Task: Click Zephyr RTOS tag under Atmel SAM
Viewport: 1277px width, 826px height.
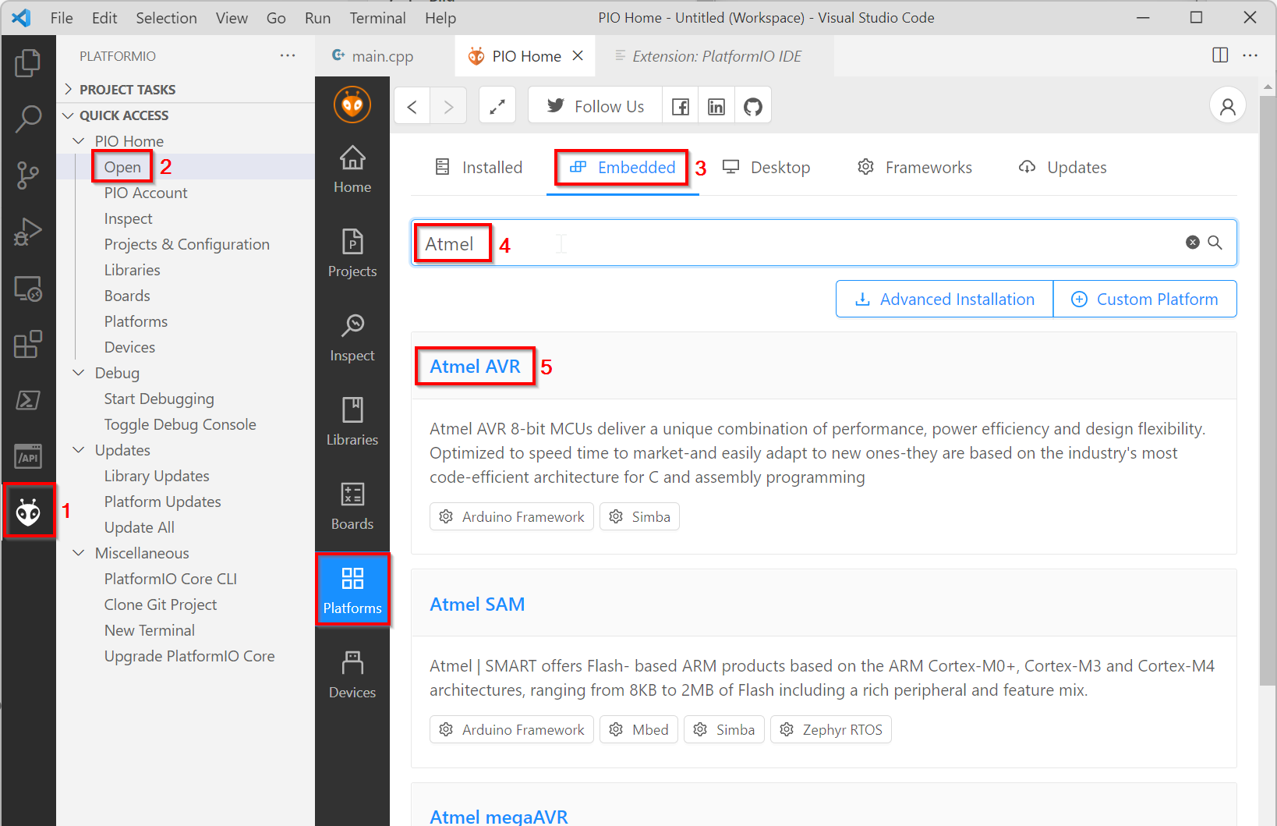Action: point(831,730)
